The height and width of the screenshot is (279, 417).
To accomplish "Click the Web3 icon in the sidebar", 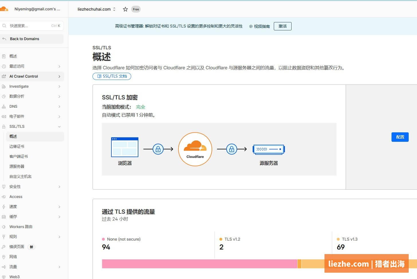I will tap(4, 277).
